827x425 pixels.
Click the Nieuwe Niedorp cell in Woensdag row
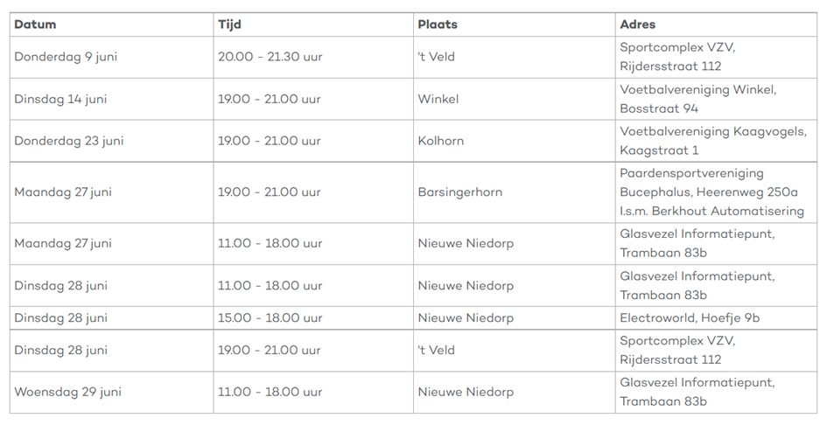(466, 392)
